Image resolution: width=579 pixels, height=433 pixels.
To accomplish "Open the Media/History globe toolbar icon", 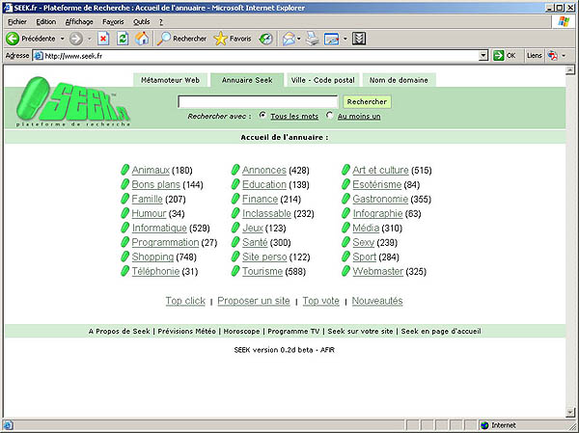I will pyautogui.click(x=265, y=39).
